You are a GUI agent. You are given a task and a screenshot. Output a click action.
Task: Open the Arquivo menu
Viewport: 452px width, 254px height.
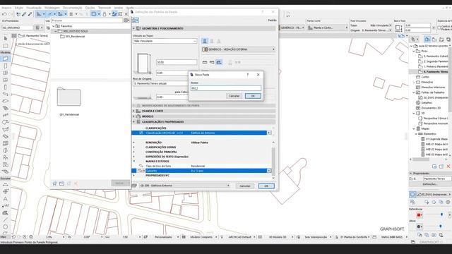[x=6, y=8]
